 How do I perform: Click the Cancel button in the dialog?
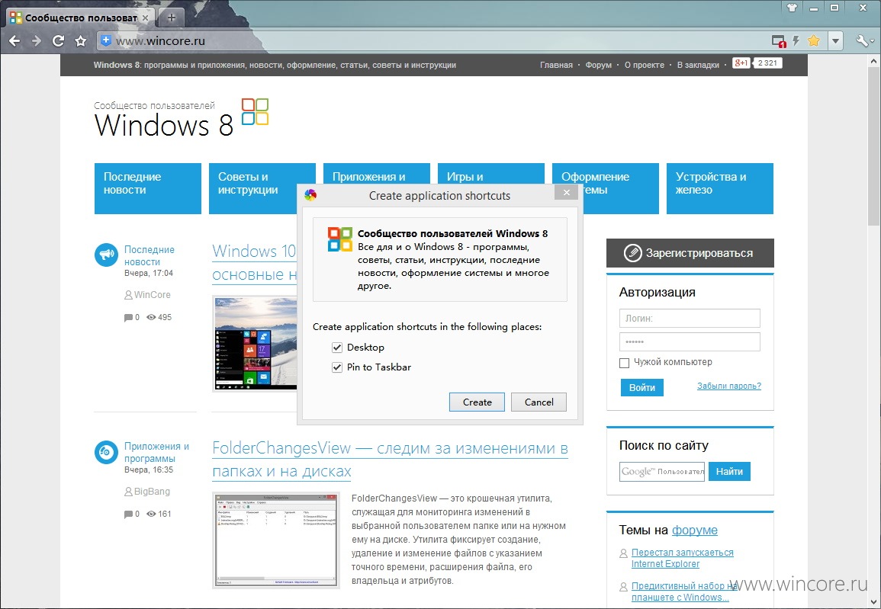point(539,402)
